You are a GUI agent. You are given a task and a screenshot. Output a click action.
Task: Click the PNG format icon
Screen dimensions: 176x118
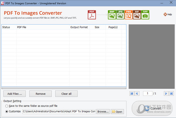coord(128,15)
